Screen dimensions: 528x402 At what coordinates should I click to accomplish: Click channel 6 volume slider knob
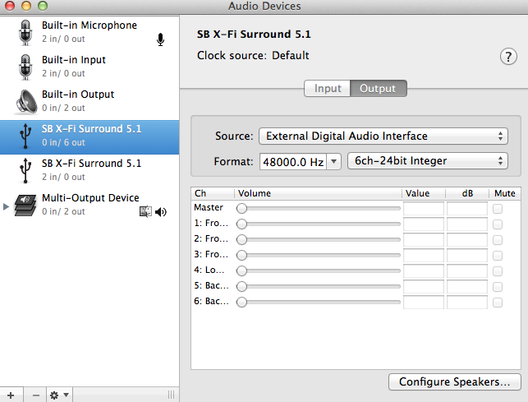[x=241, y=302]
